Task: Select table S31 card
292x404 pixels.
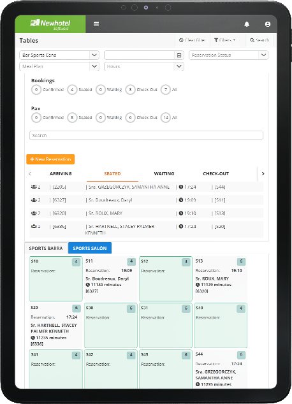Action: (x=166, y=326)
